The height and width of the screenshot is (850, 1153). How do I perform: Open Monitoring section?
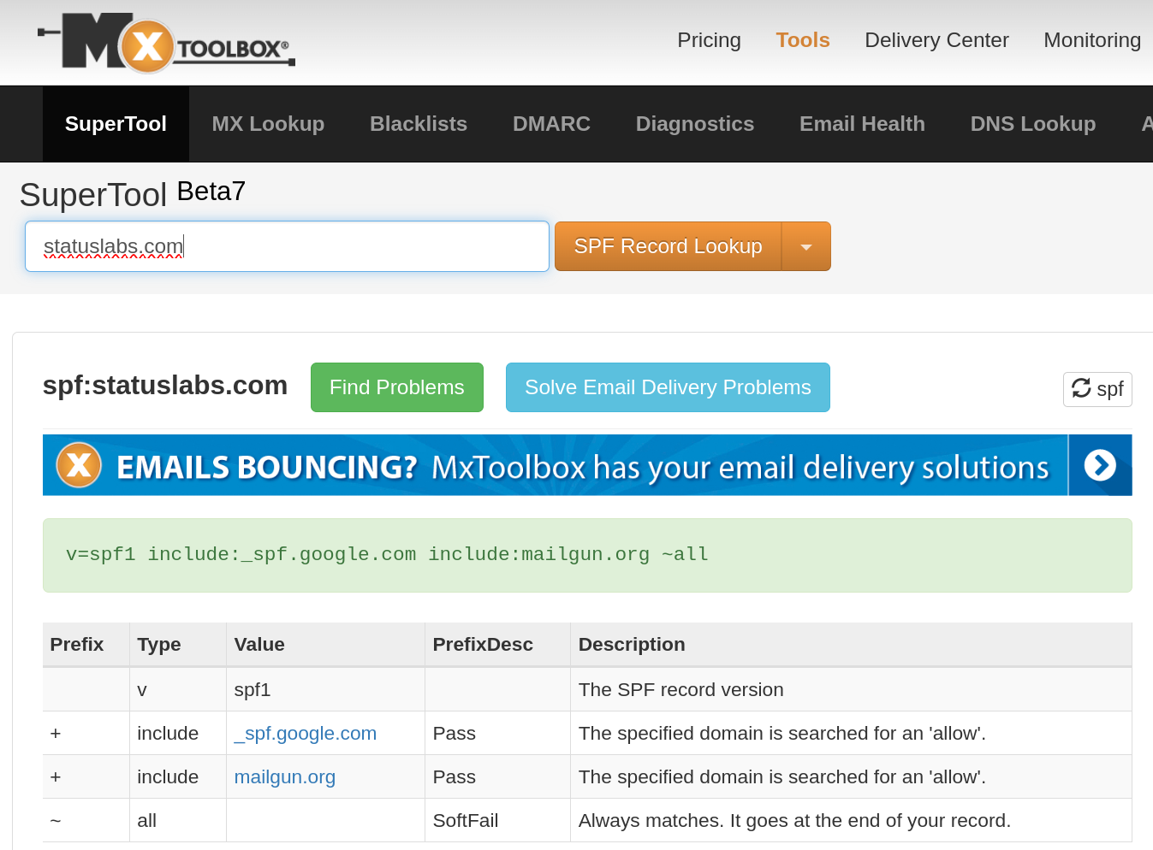pyautogui.click(x=1092, y=40)
